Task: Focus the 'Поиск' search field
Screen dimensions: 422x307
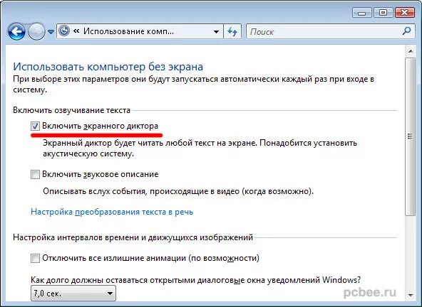Action: 330,32
